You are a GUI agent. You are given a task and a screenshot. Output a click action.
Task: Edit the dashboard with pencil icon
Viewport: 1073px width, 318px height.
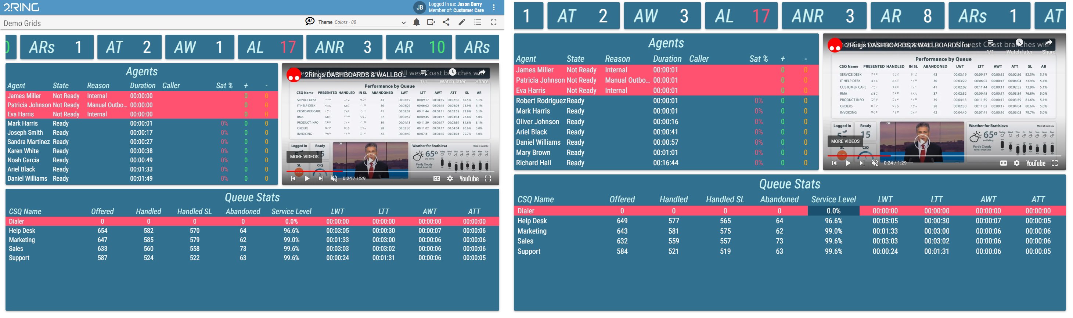(x=461, y=22)
